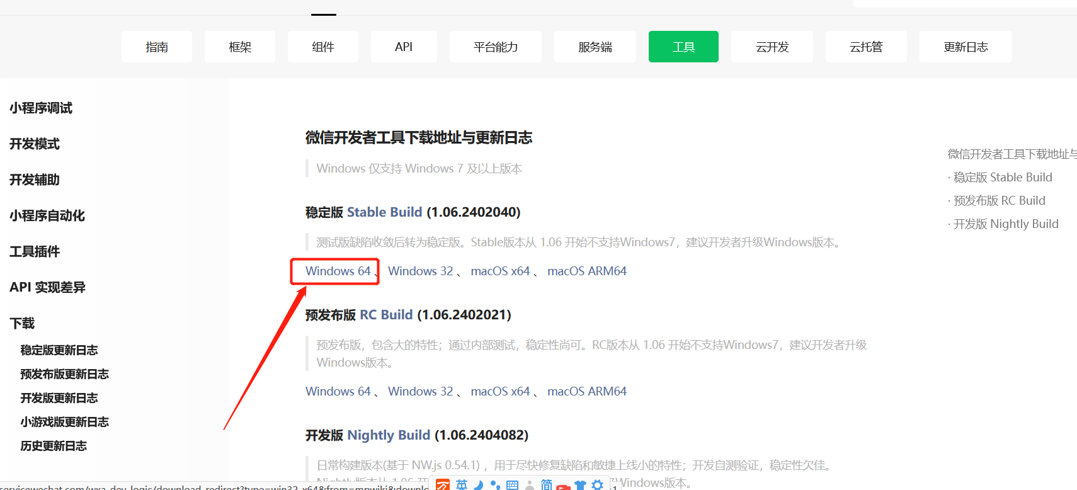Image resolution: width=1077 pixels, height=490 pixels.
Task: Download Stable Build for Windows 32
Action: pos(421,271)
